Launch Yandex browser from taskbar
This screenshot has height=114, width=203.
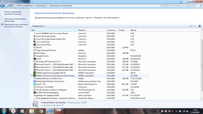(x=13, y=111)
